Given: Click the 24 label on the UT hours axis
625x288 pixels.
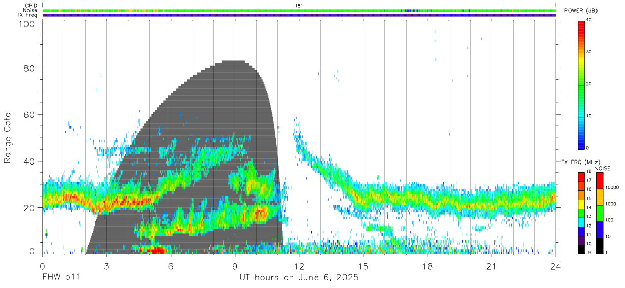Looking at the screenshot, I should [556, 266].
